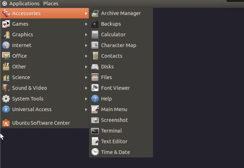Click the Universal Access person icon
The width and height of the screenshot is (244, 168).
[x=6, y=109]
